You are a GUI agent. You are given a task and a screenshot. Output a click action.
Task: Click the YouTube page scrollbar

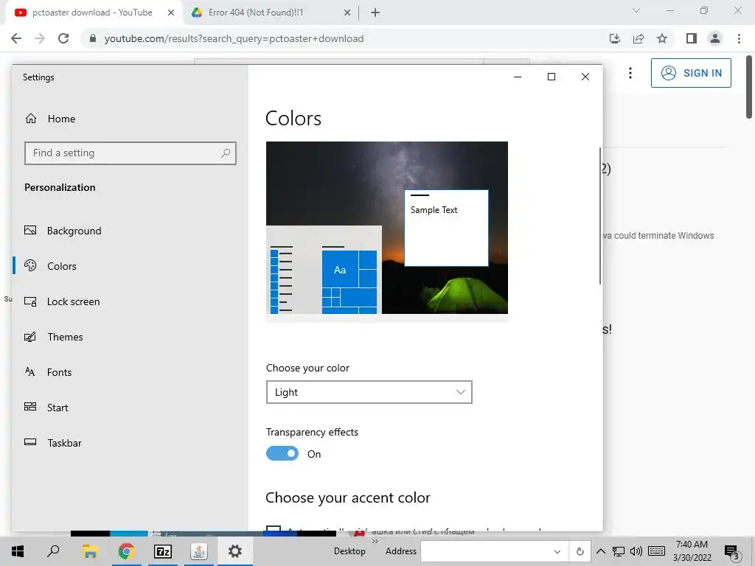tap(749, 87)
